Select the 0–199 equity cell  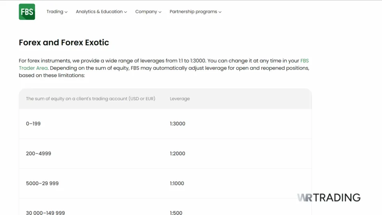pos(33,123)
